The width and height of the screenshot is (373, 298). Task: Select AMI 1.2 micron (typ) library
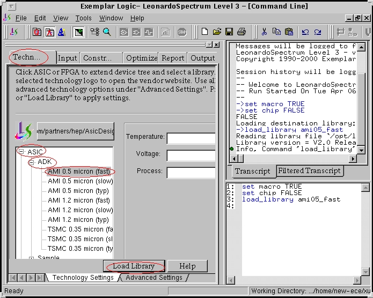coord(78,220)
